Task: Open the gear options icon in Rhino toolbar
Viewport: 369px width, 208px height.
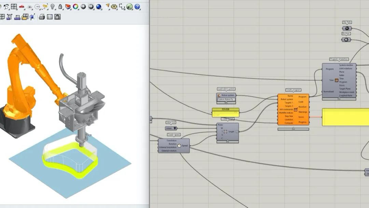Action: [x=114, y=7]
